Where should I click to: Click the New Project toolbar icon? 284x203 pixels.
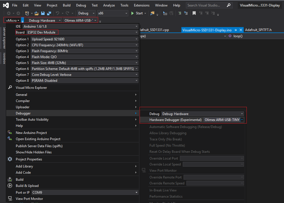point(27,13)
